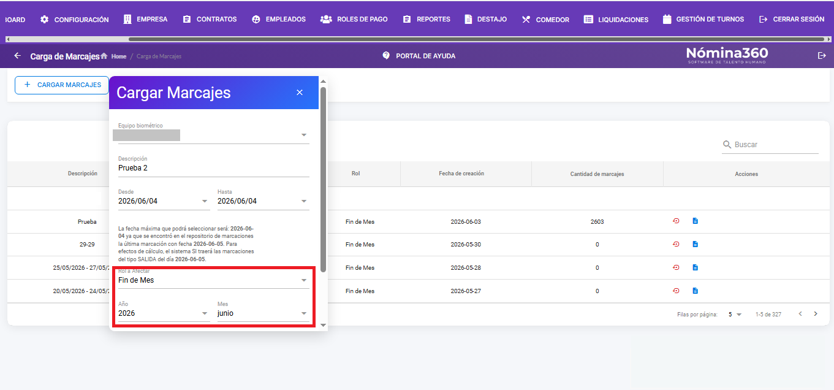Click blue document icon in 2026-05-30 row
The image size is (834, 390).
[x=695, y=244]
